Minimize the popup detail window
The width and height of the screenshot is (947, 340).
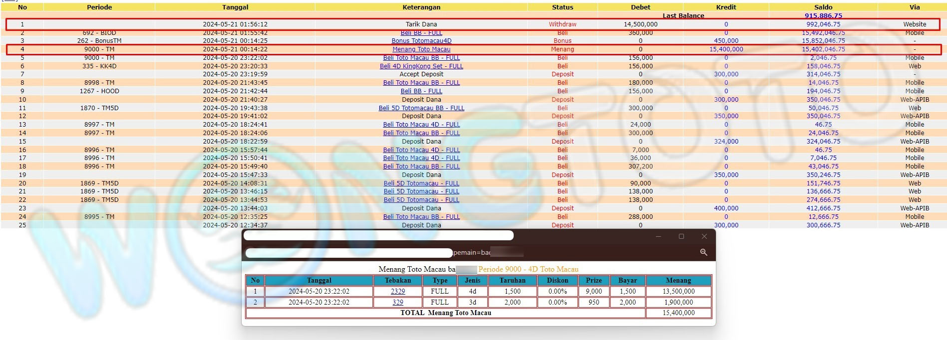pos(658,236)
